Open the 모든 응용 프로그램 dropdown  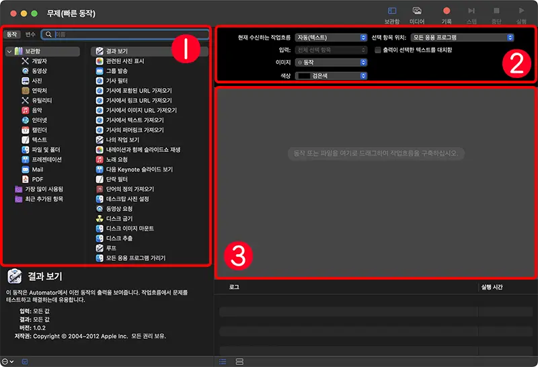(462, 38)
